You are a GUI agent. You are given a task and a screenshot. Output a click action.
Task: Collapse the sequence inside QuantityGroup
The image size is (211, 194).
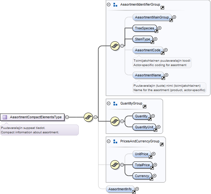[122, 121]
